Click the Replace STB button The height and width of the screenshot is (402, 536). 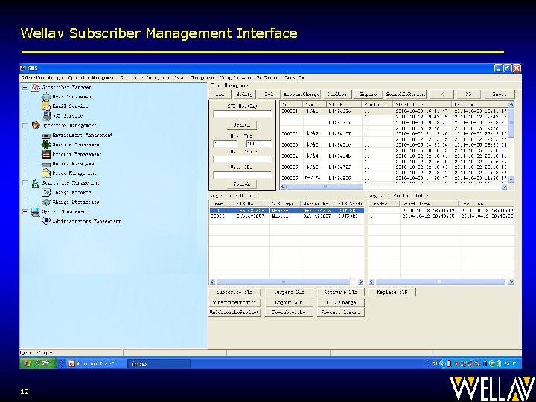point(392,293)
